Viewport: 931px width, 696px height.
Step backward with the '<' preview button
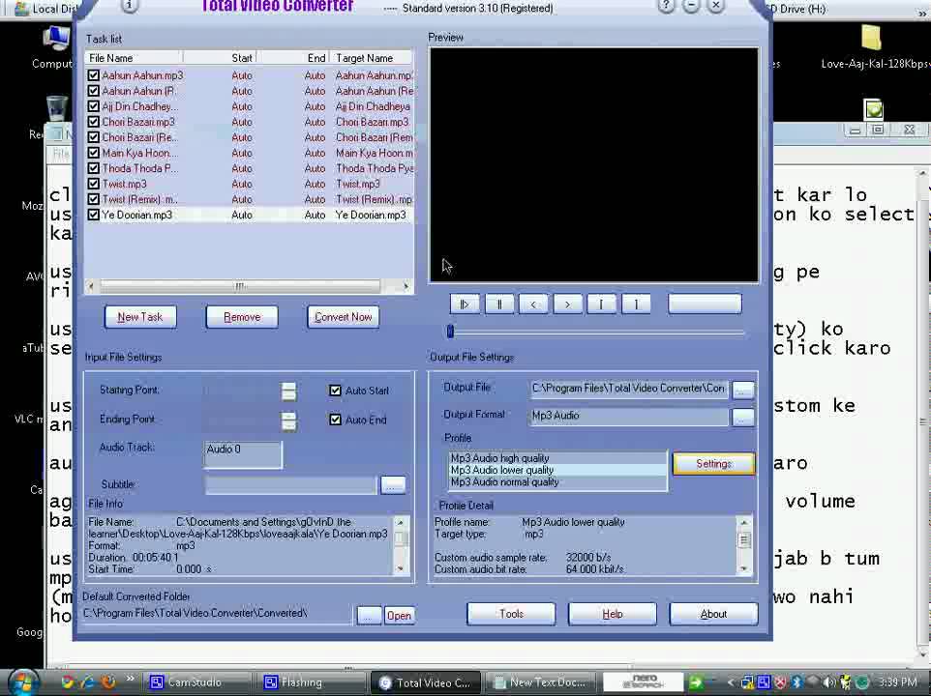[x=532, y=304]
